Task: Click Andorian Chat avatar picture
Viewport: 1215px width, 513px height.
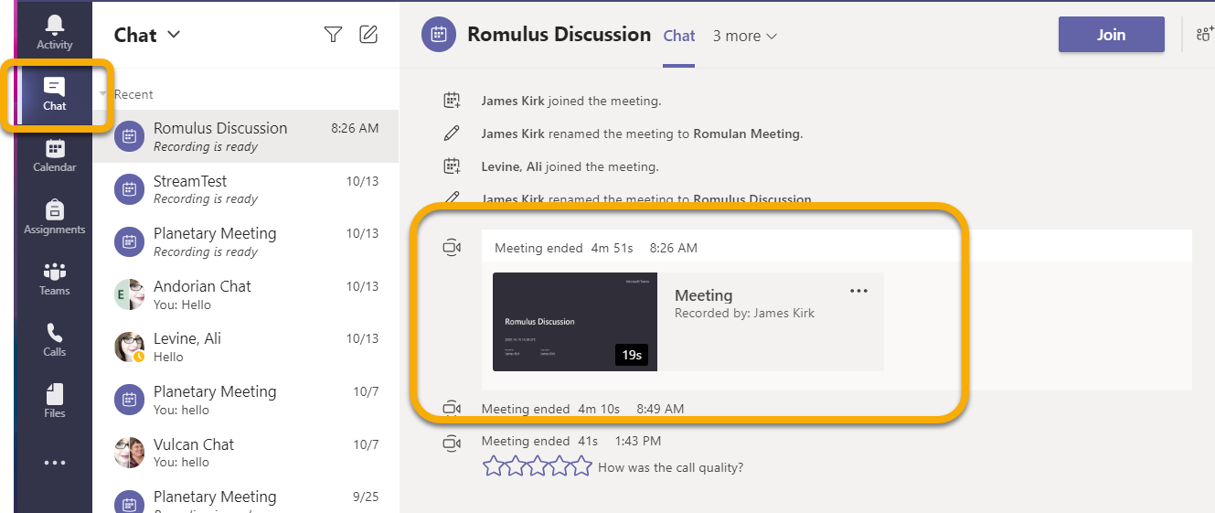Action: (129, 294)
